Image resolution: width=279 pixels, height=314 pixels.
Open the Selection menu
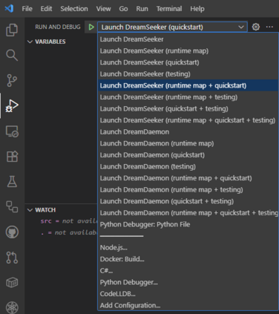click(x=74, y=9)
